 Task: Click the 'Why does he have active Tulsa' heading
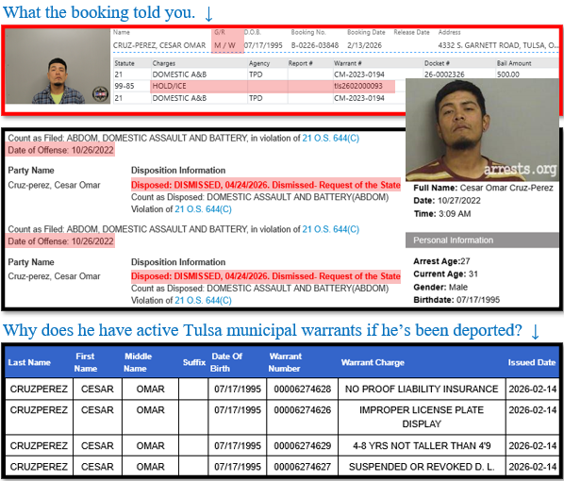(262, 330)
